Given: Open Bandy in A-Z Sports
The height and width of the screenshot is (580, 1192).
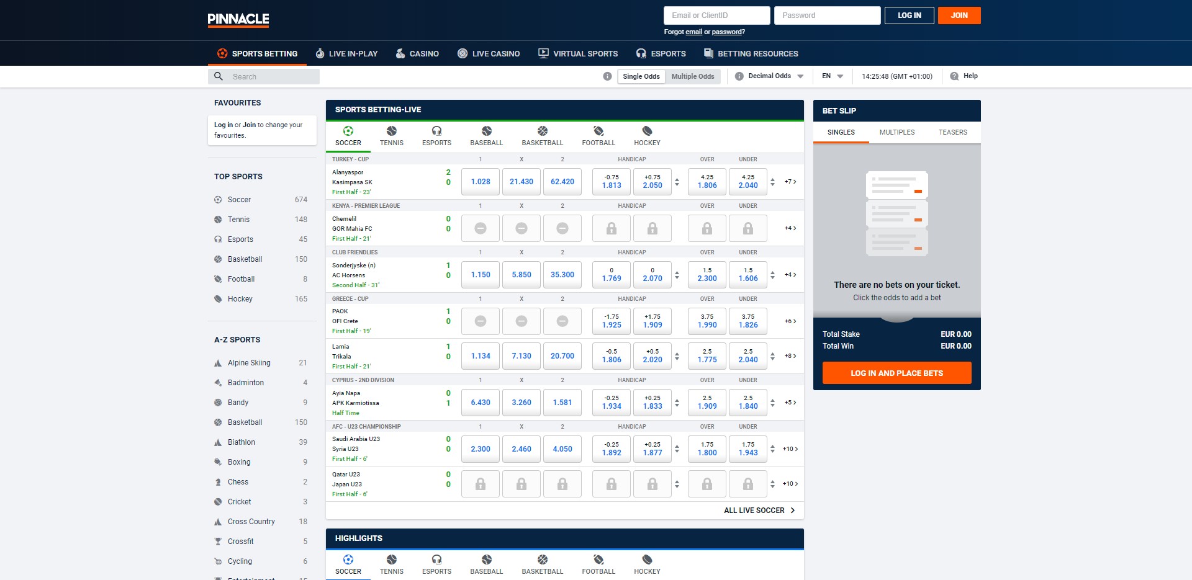Looking at the screenshot, I should 261,403.
